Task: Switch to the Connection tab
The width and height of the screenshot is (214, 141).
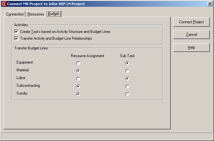Action: tap(15, 14)
